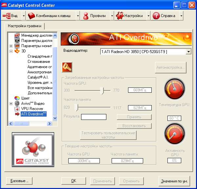Click the ATI Catalyst Control Center preview image
This screenshot has width=197, height=189.
click(x=33, y=150)
